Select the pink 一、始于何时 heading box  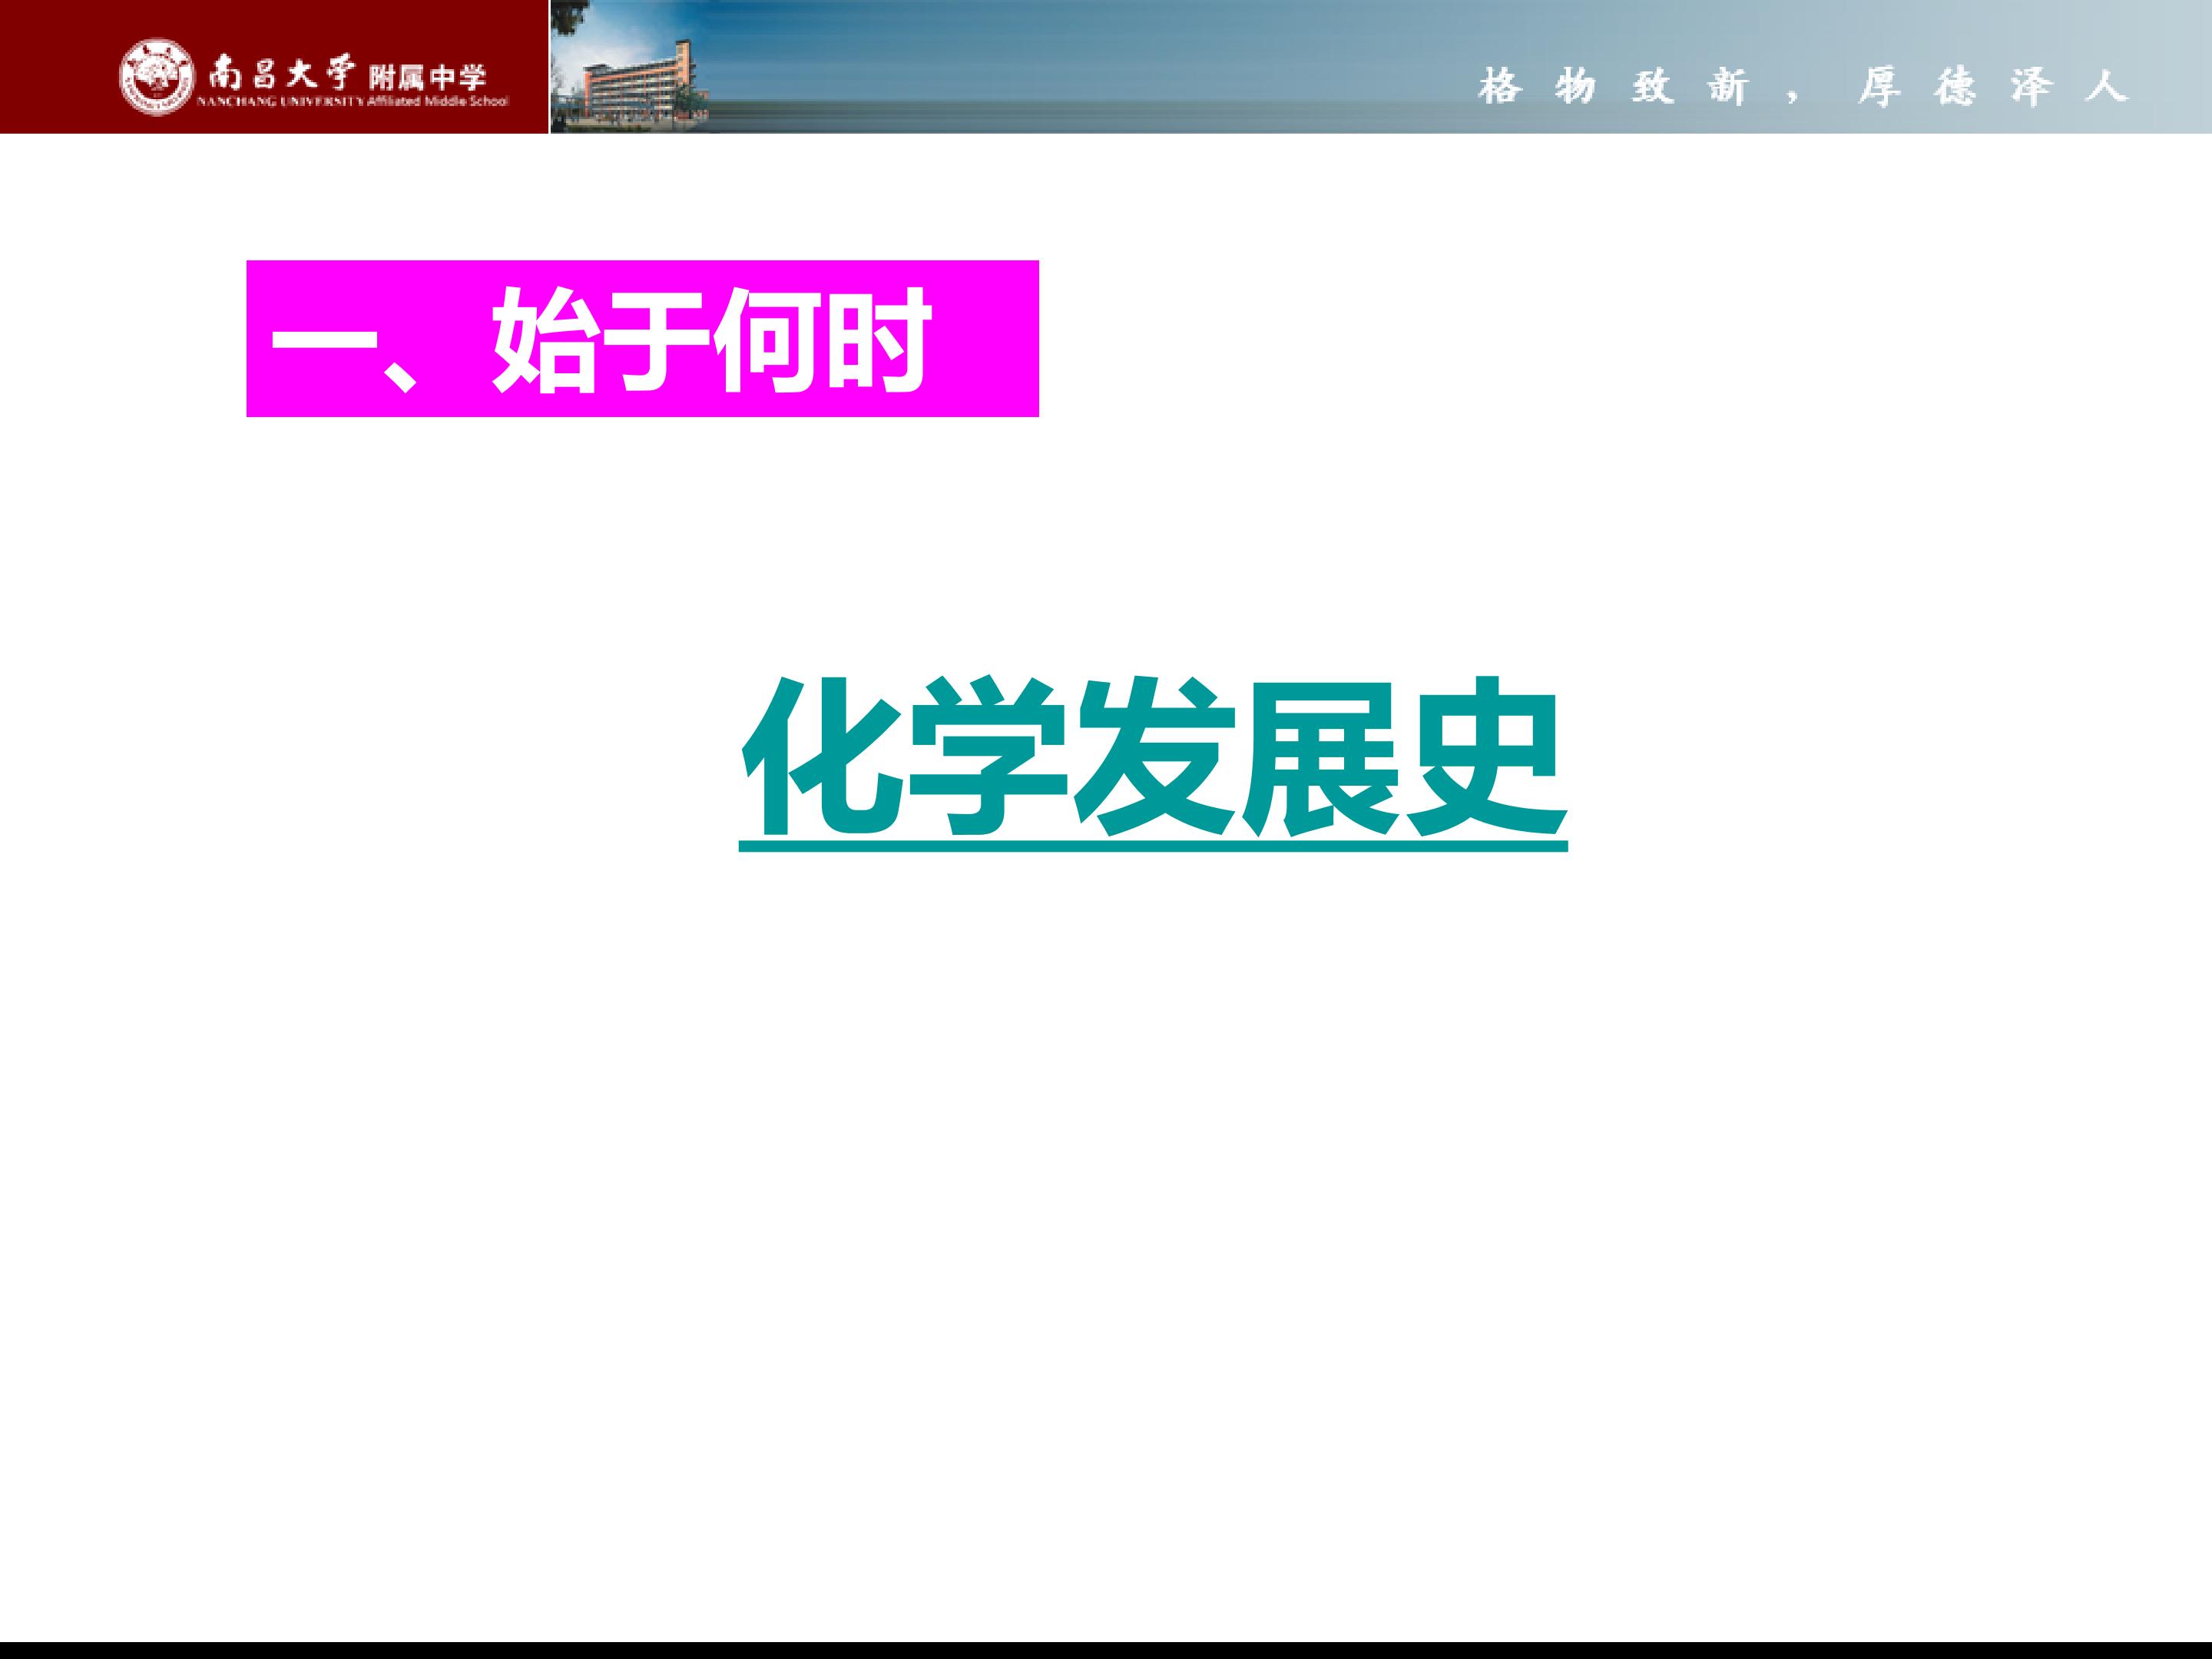[x=642, y=338]
